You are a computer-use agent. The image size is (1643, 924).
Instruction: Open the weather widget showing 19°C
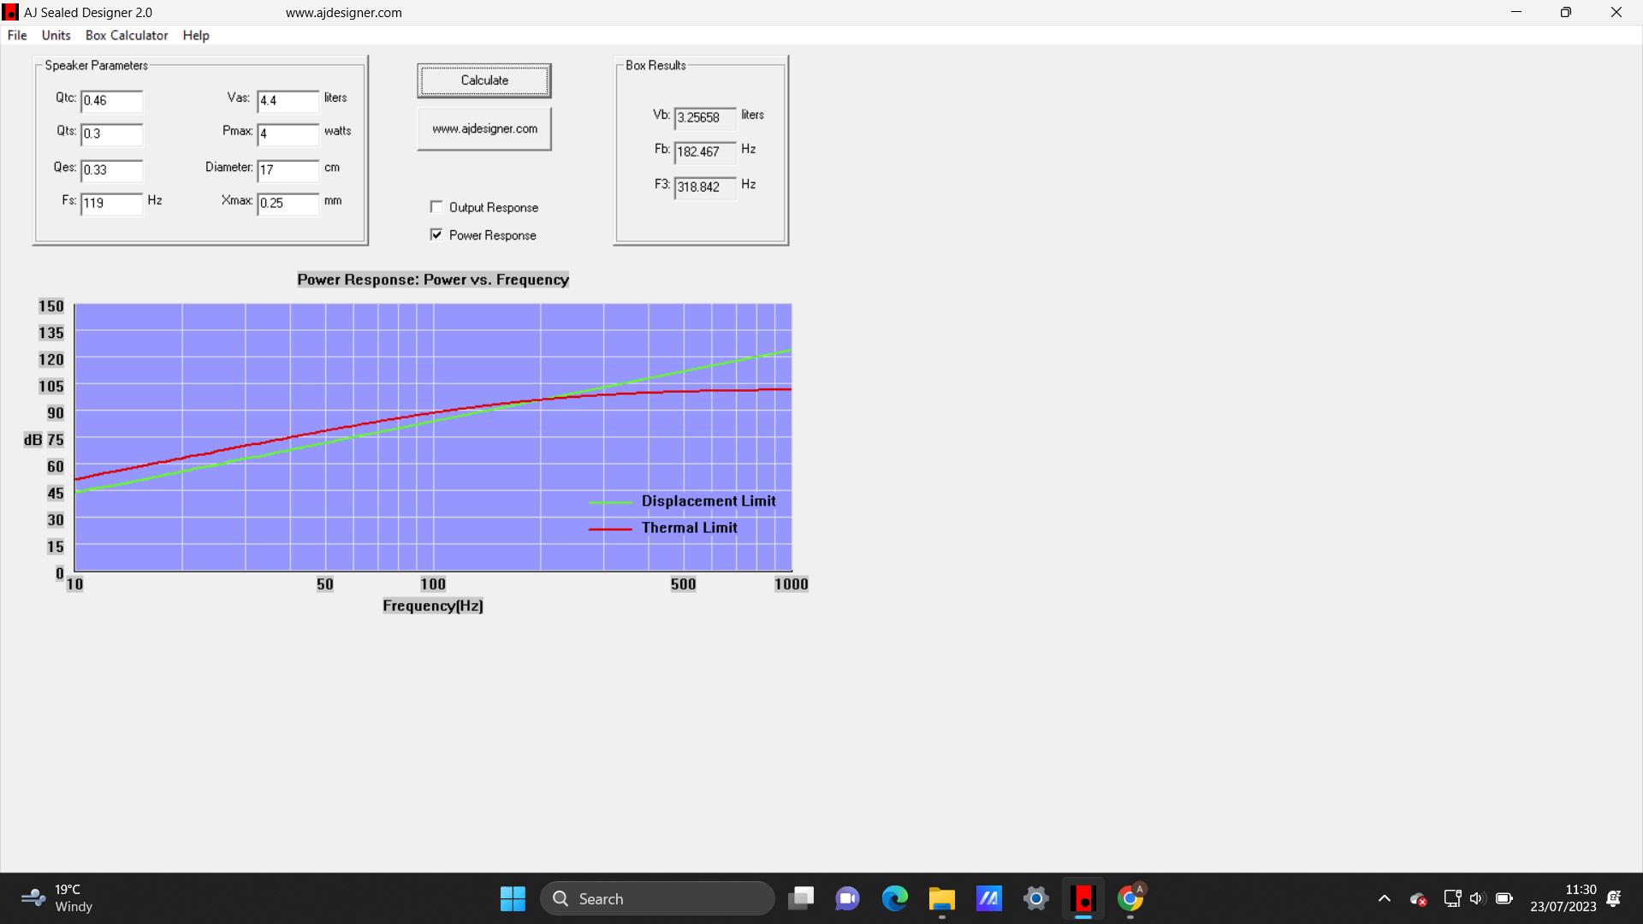56,898
